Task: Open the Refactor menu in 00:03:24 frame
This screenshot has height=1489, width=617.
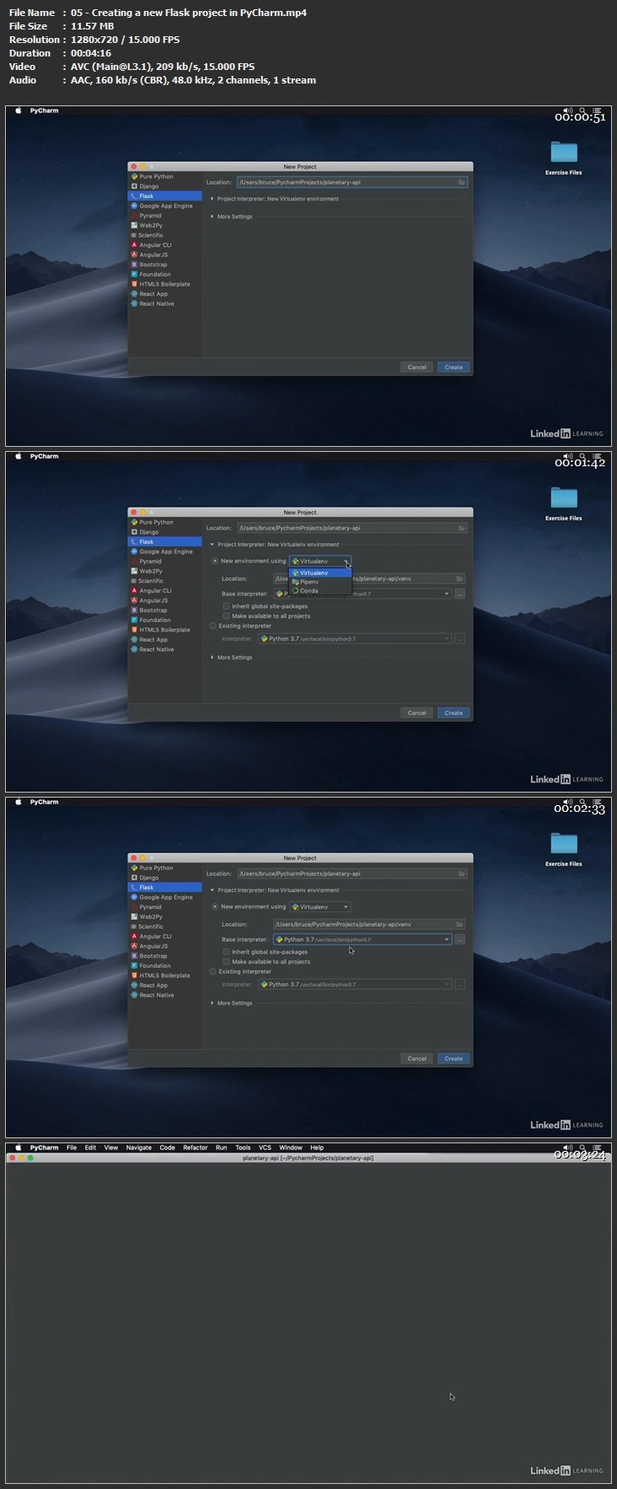Action: pyautogui.click(x=195, y=1148)
